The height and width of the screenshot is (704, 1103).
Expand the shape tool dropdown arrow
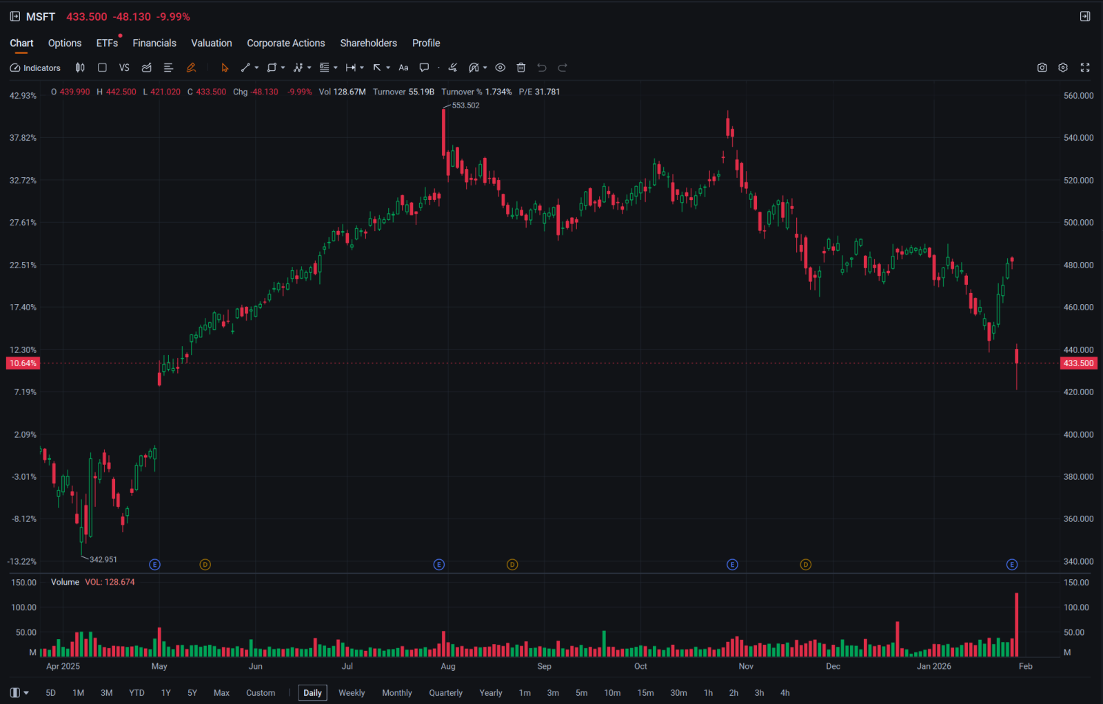coord(283,68)
